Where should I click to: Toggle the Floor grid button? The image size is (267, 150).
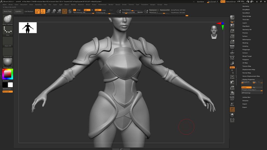[x=232, y=52]
